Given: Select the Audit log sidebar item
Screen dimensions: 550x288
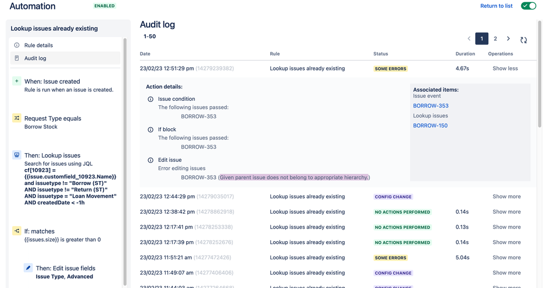Looking at the screenshot, I should 66,58.
